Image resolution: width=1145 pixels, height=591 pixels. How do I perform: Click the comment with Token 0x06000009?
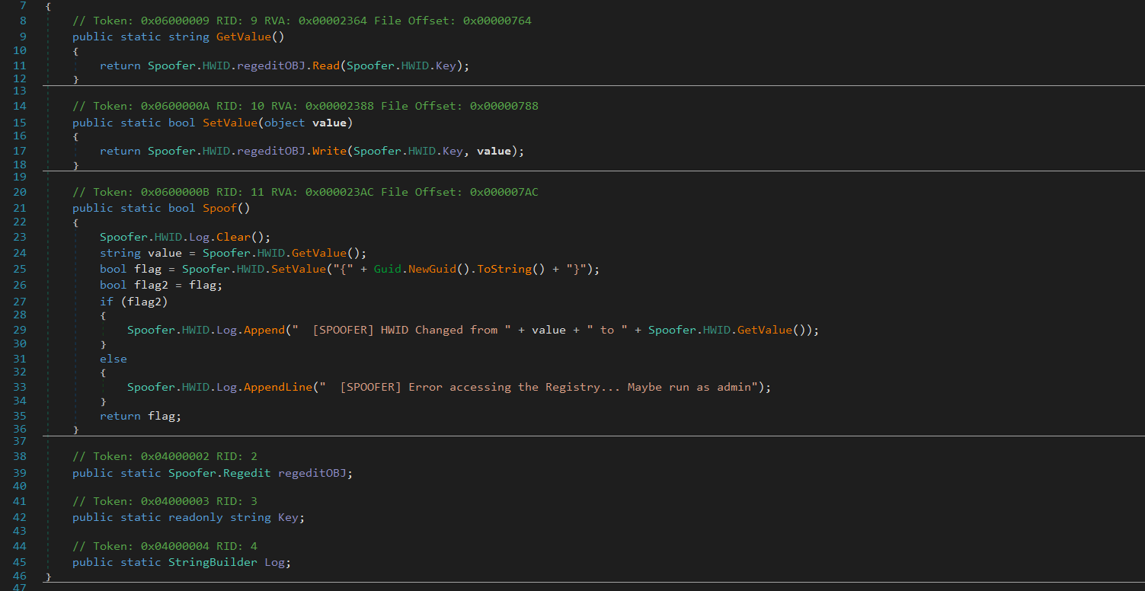point(302,21)
